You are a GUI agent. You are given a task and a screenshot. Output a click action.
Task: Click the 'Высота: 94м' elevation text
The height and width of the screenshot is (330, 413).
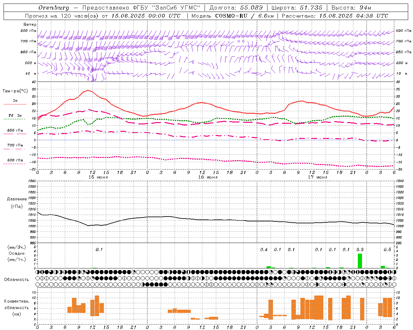[x=351, y=8]
